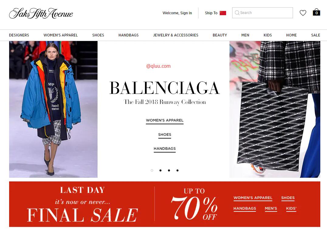Switch to the third carousel slide dot
Screen dimensions: 327x230
(169, 170)
